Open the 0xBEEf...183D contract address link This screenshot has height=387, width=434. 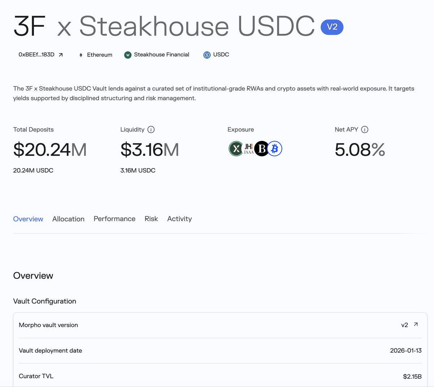37,55
